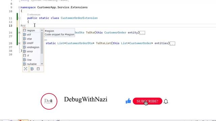Click the snippet icon beside region
This screenshot has height=121, width=216.
(x=25, y=30)
